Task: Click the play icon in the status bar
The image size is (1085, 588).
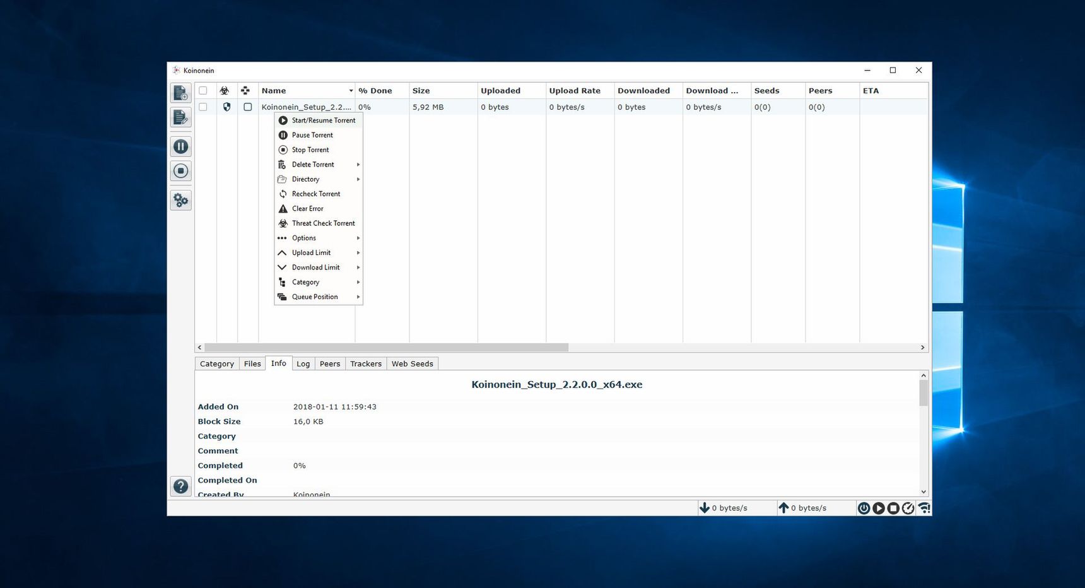Action: pyautogui.click(x=879, y=508)
